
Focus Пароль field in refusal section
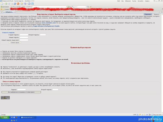point(21,89)
